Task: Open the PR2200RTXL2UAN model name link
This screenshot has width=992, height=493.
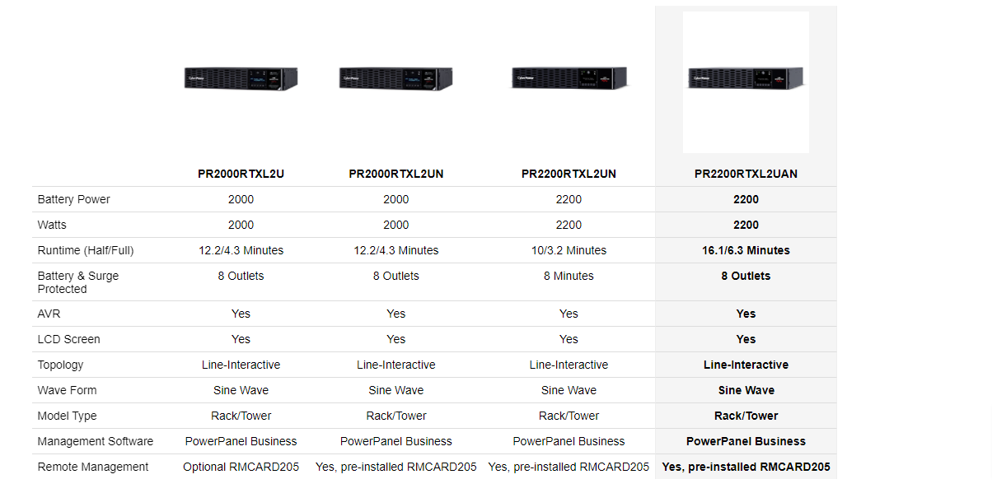Action: point(746,174)
